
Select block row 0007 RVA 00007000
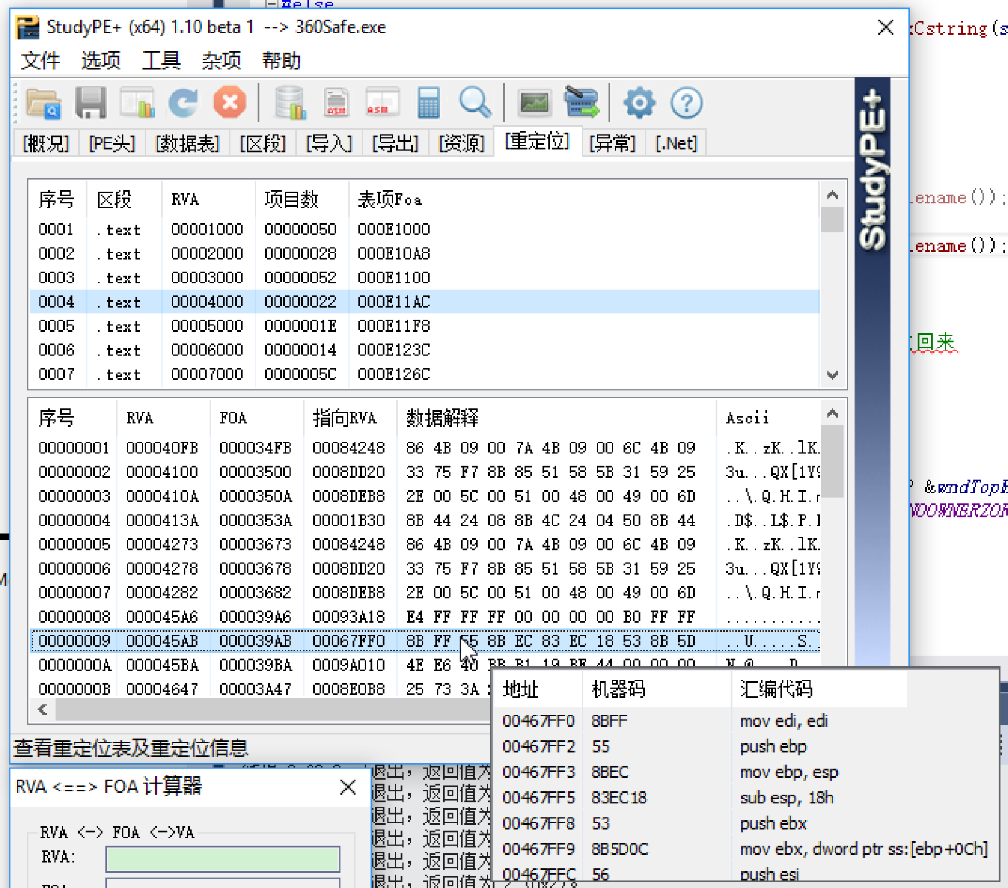tap(424, 374)
